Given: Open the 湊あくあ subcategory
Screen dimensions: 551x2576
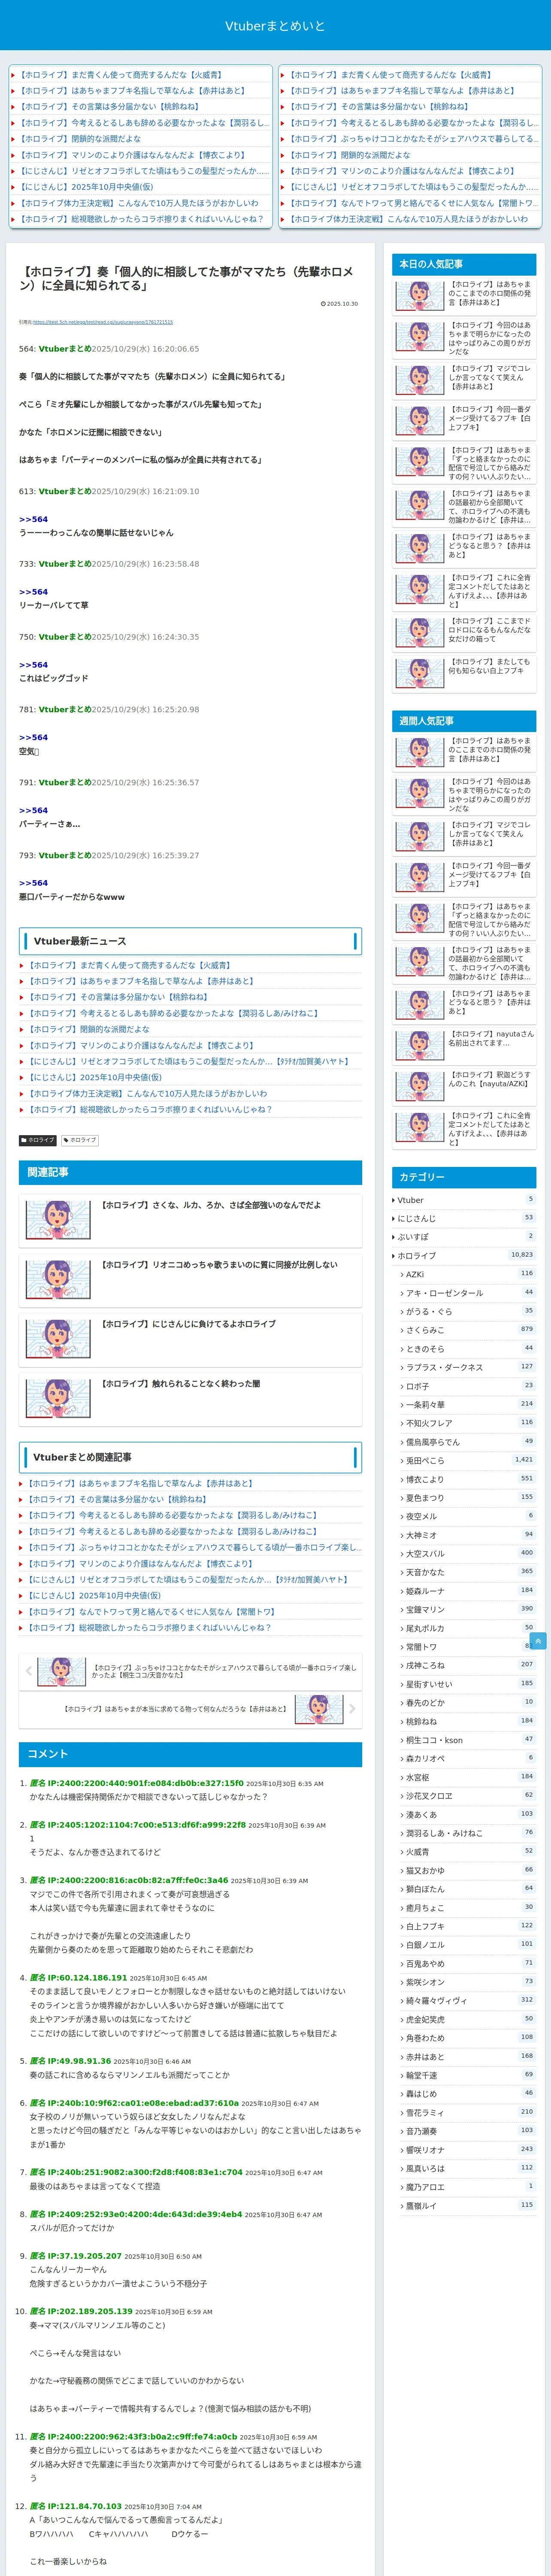Looking at the screenshot, I should (x=468, y=1814).
